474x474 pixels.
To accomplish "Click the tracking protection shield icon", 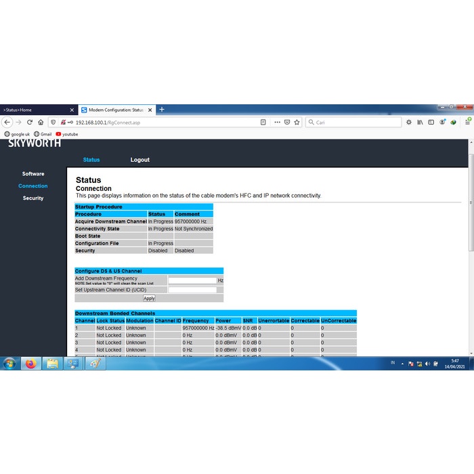I will [53, 122].
